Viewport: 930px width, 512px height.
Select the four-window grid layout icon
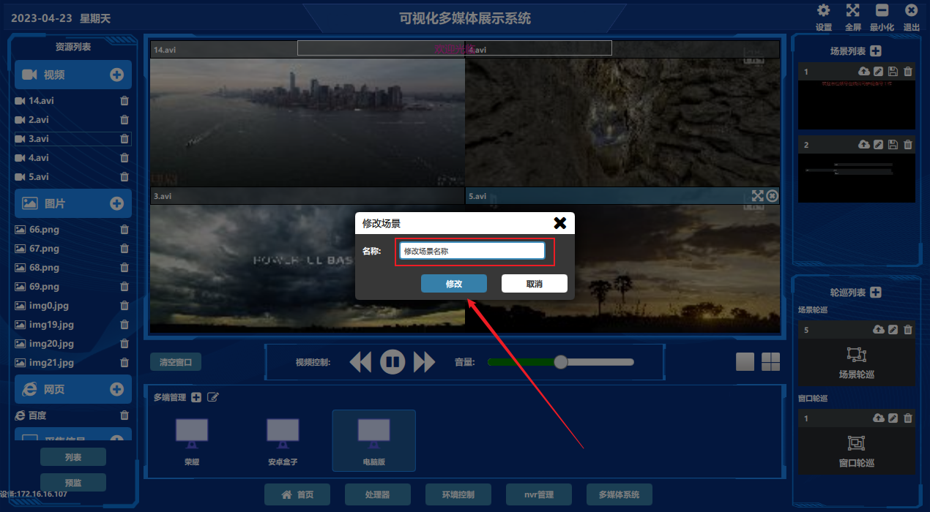click(x=771, y=361)
